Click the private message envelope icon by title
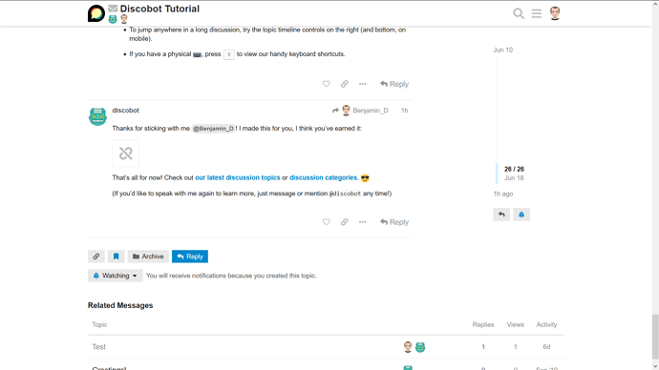Viewport: 659px width, 370px height. [x=113, y=8]
